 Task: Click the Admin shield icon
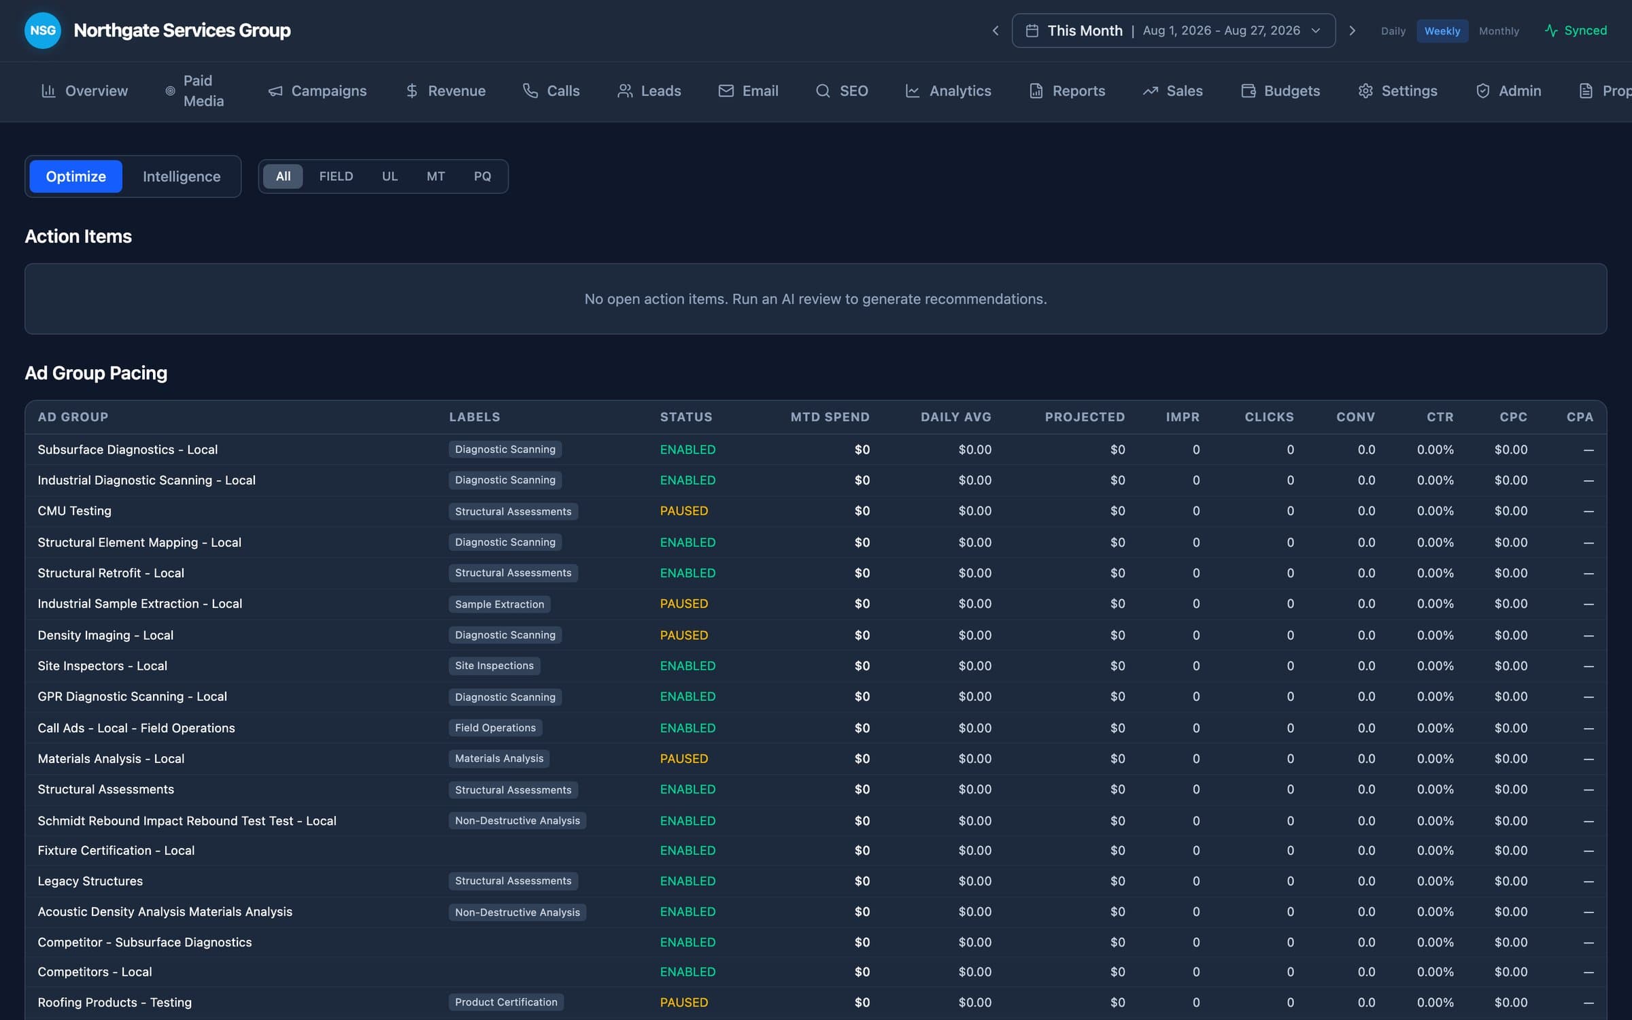tap(1482, 90)
